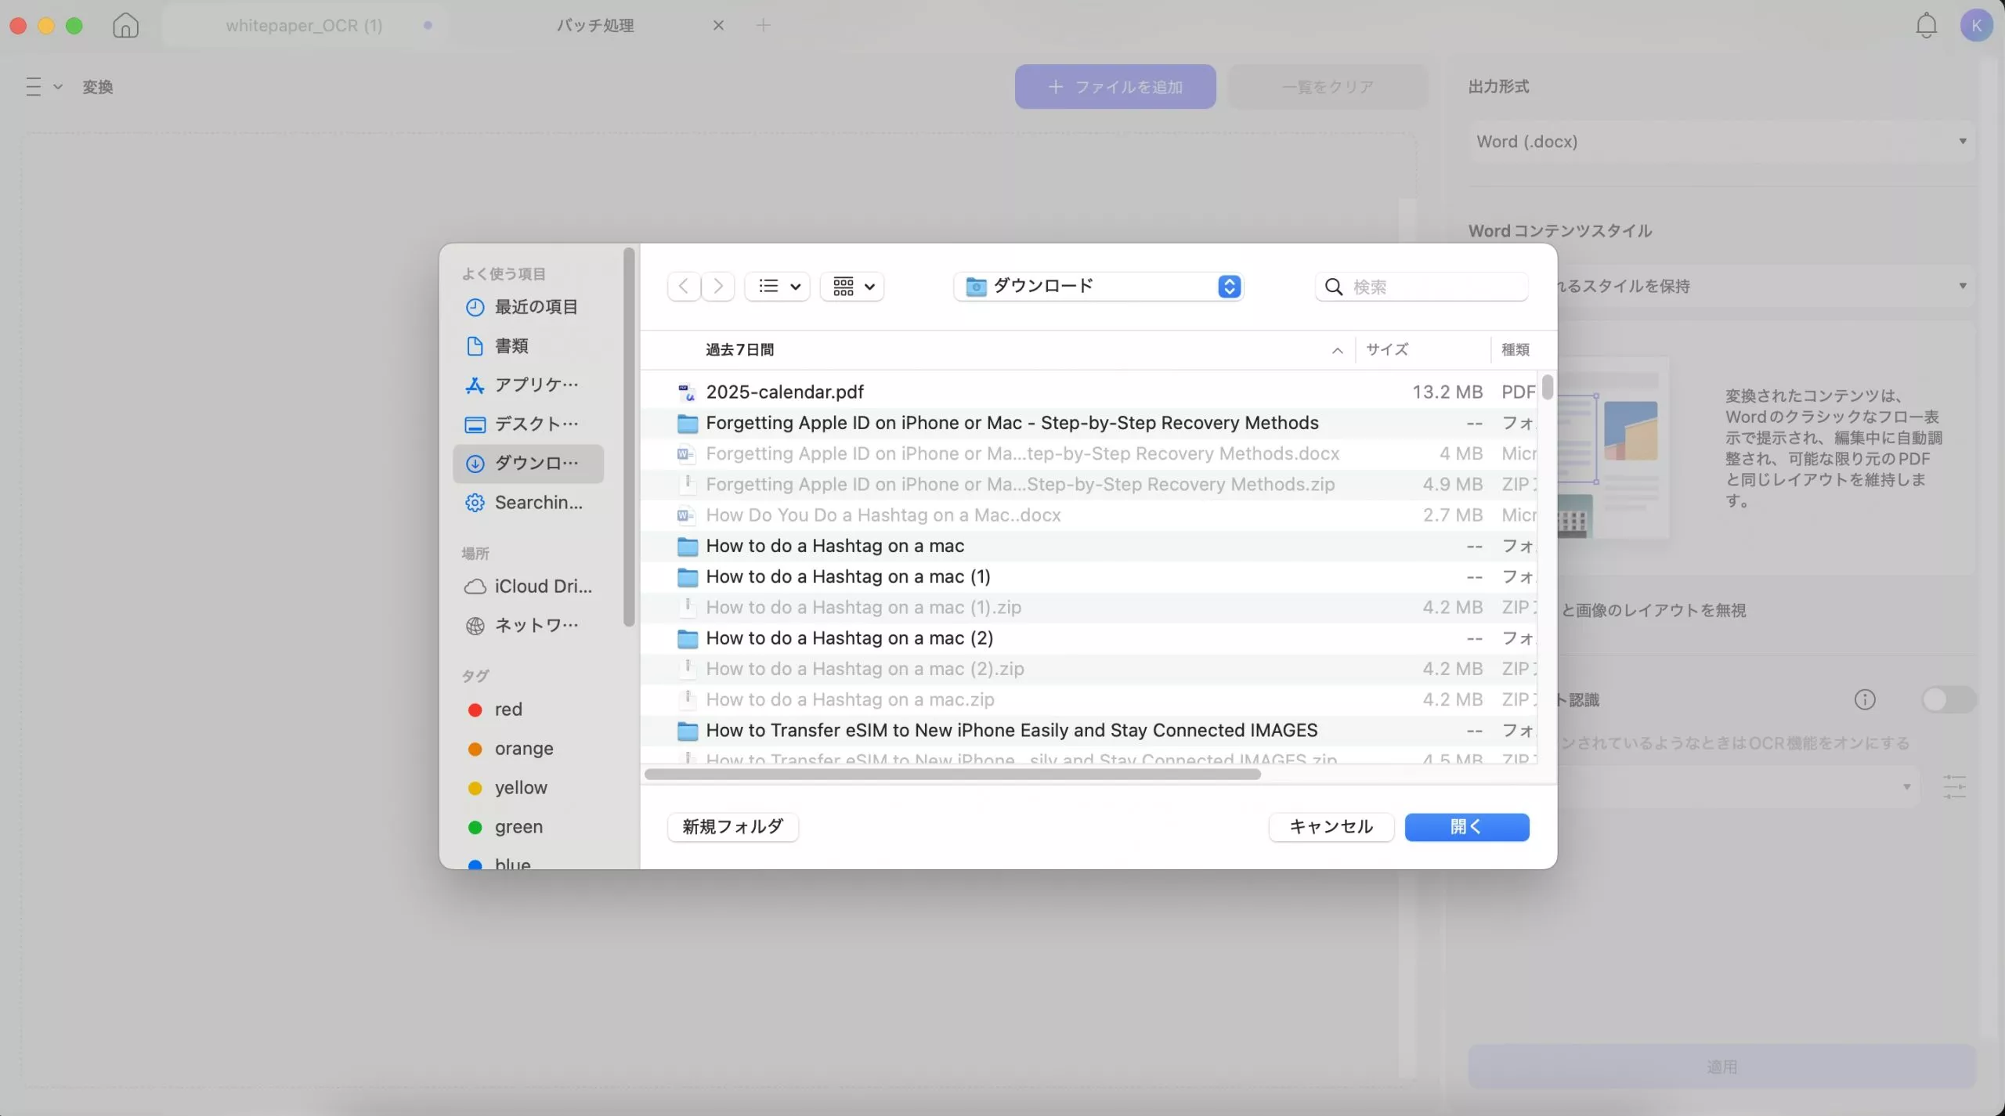The width and height of the screenshot is (2005, 1116).
Task: Go back with the left chevron button
Action: pos(684,286)
